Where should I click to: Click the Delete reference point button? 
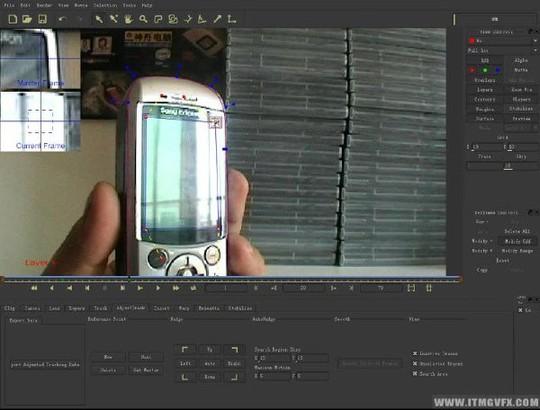108,370
